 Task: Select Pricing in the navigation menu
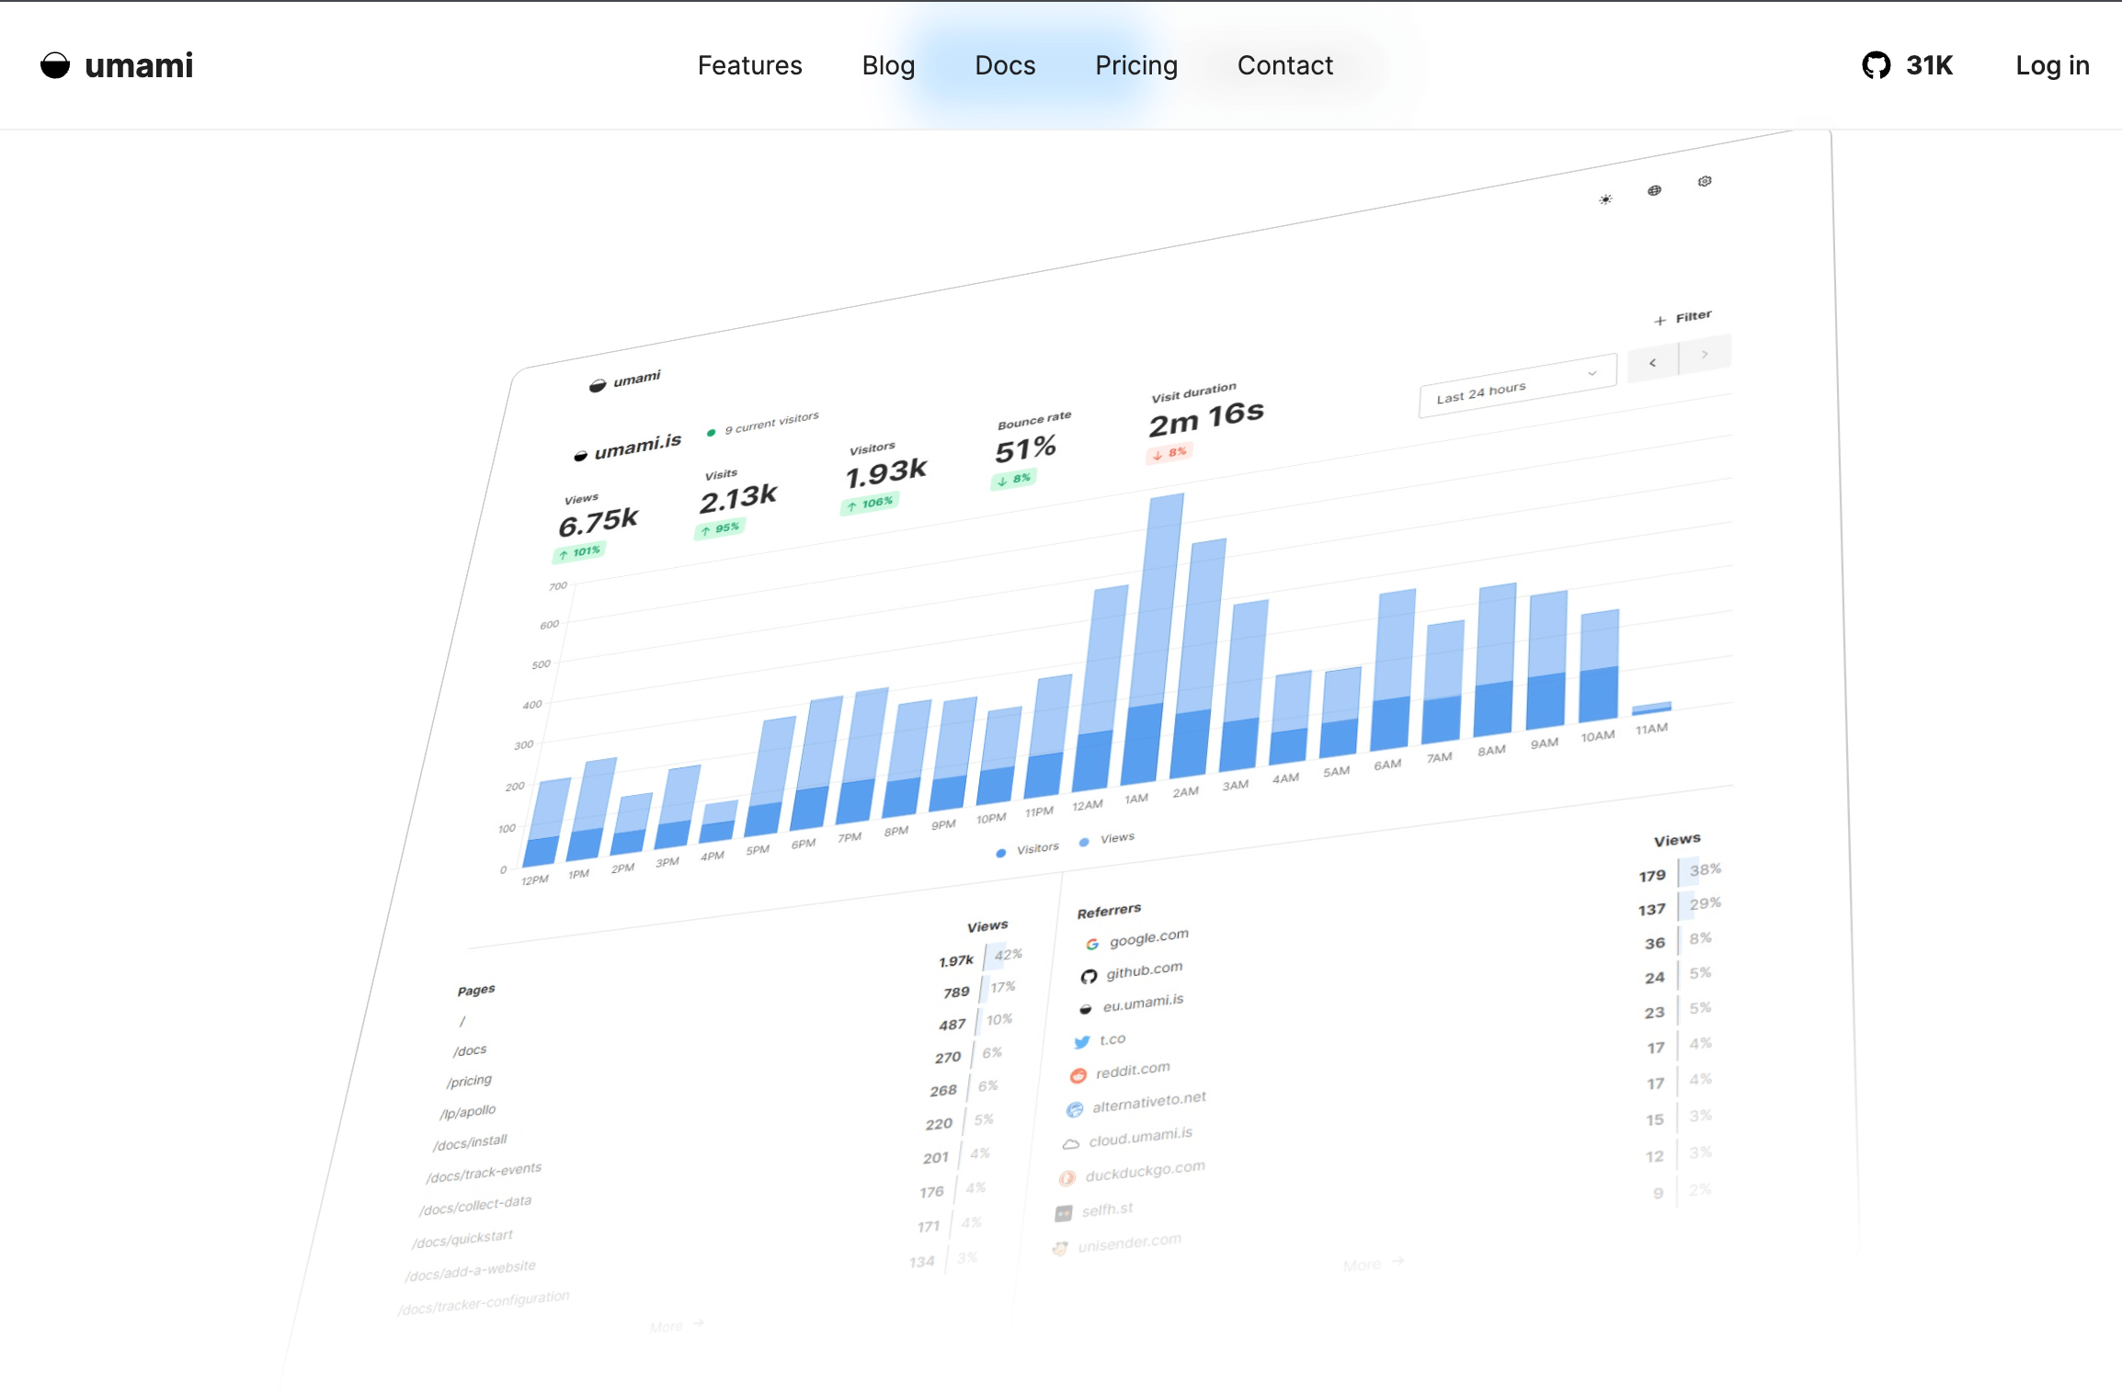pyautogui.click(x=1136, y=65)
